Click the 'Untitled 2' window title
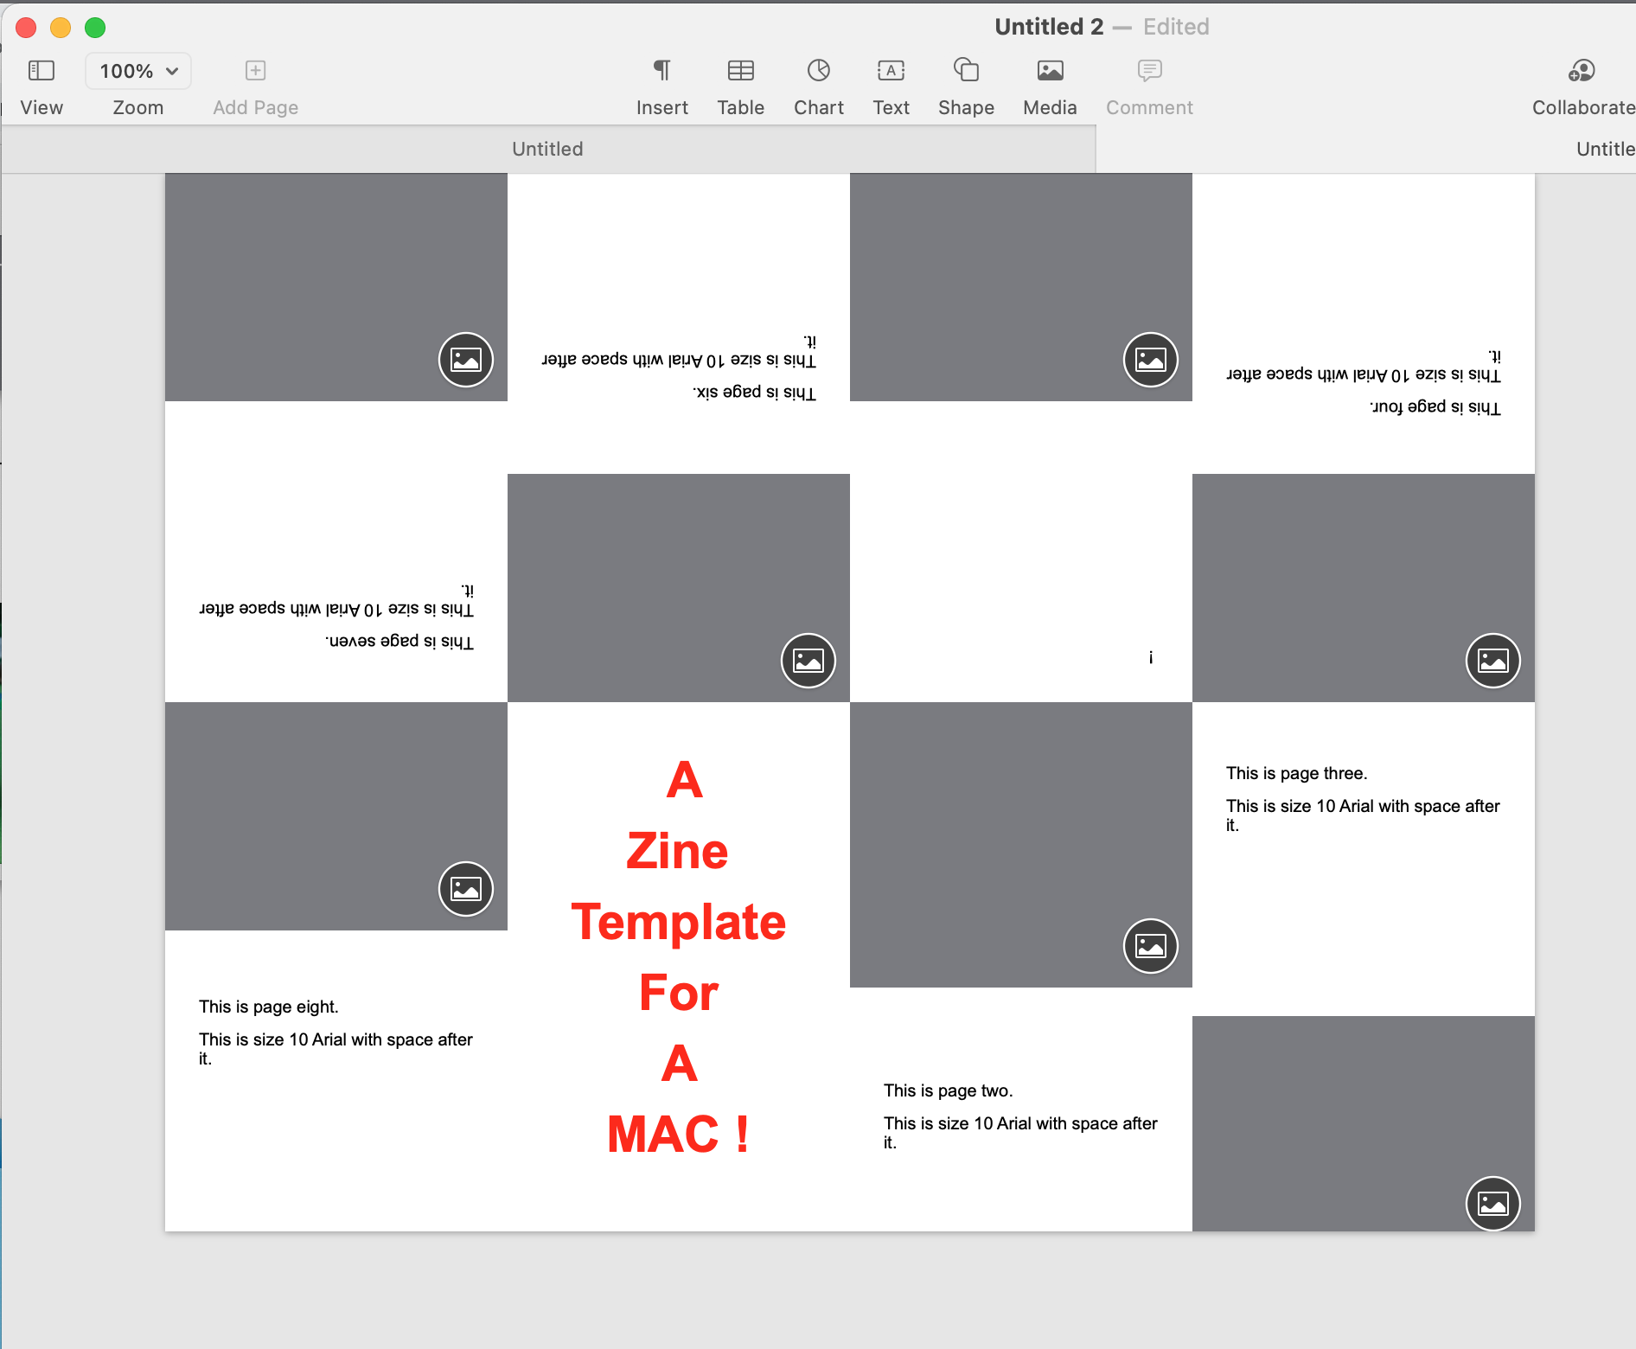 coord(1049,27)
